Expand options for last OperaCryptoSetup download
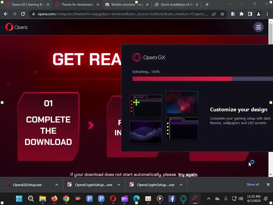 pyautogui.click(x=181, y=185)
